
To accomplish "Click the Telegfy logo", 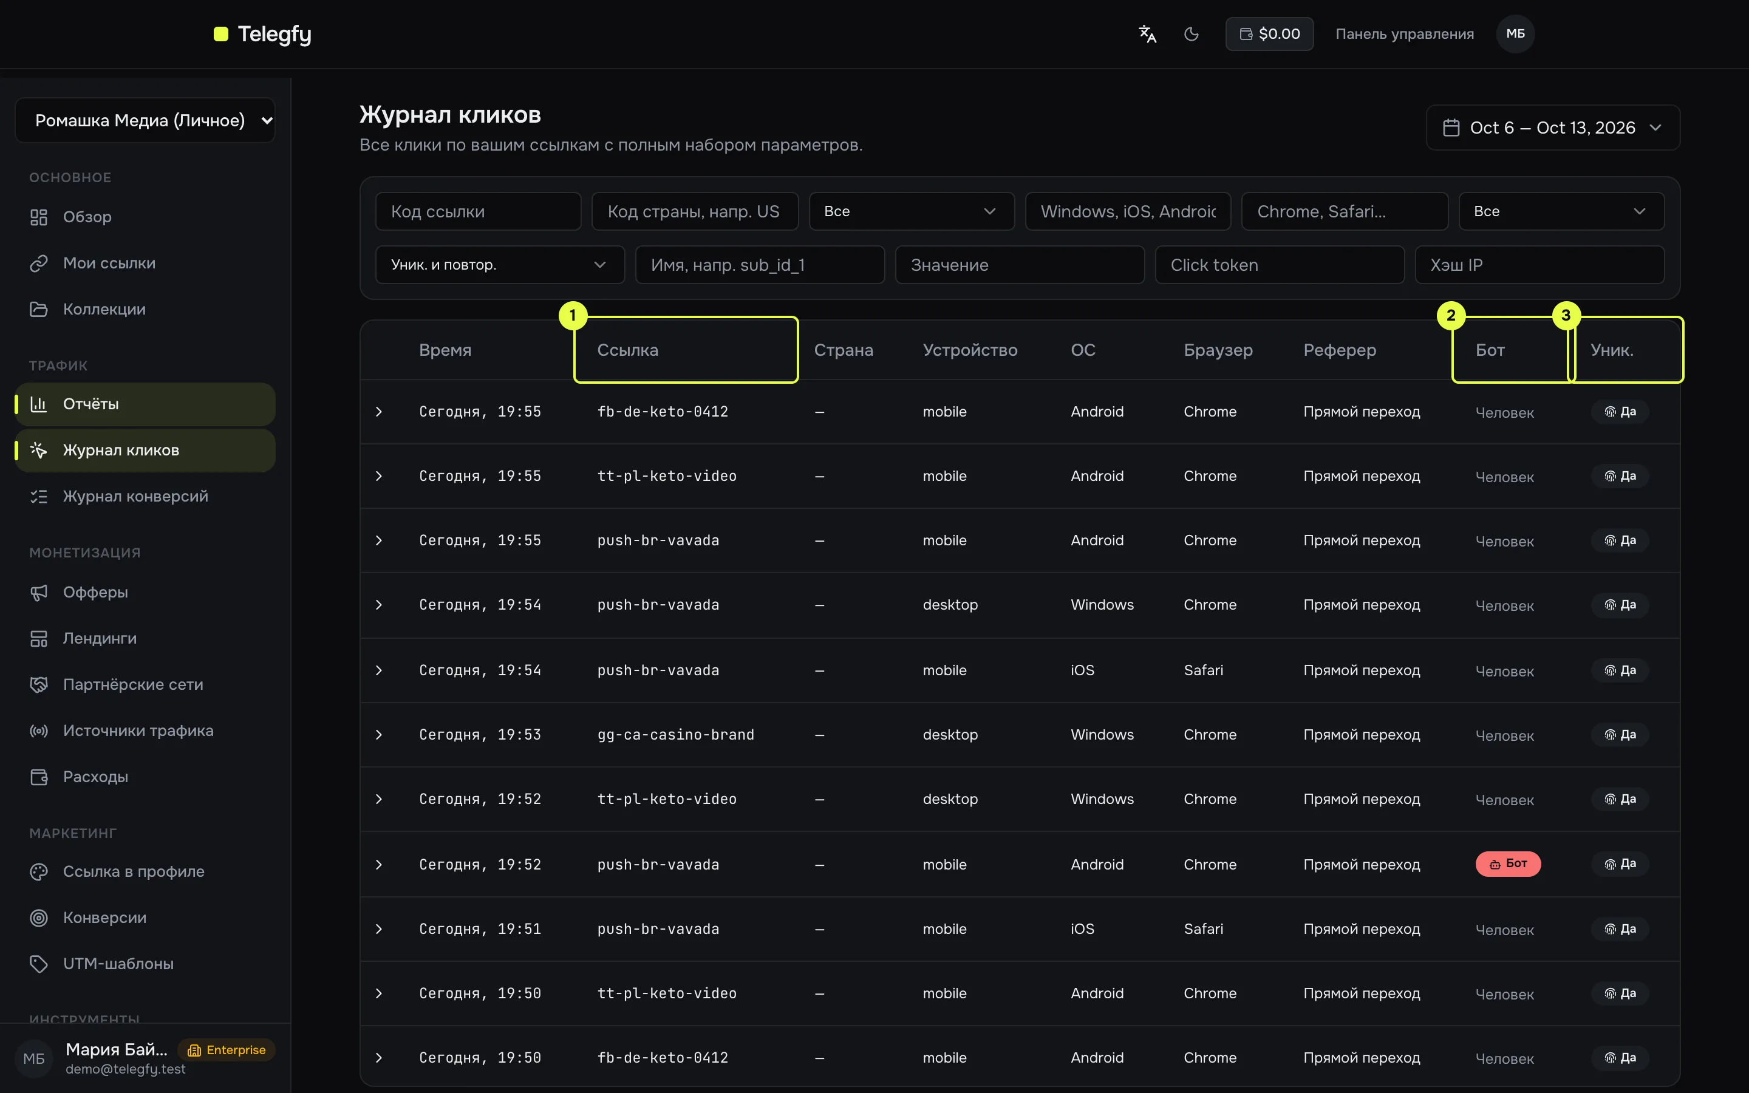I will (x=262, y=34).
